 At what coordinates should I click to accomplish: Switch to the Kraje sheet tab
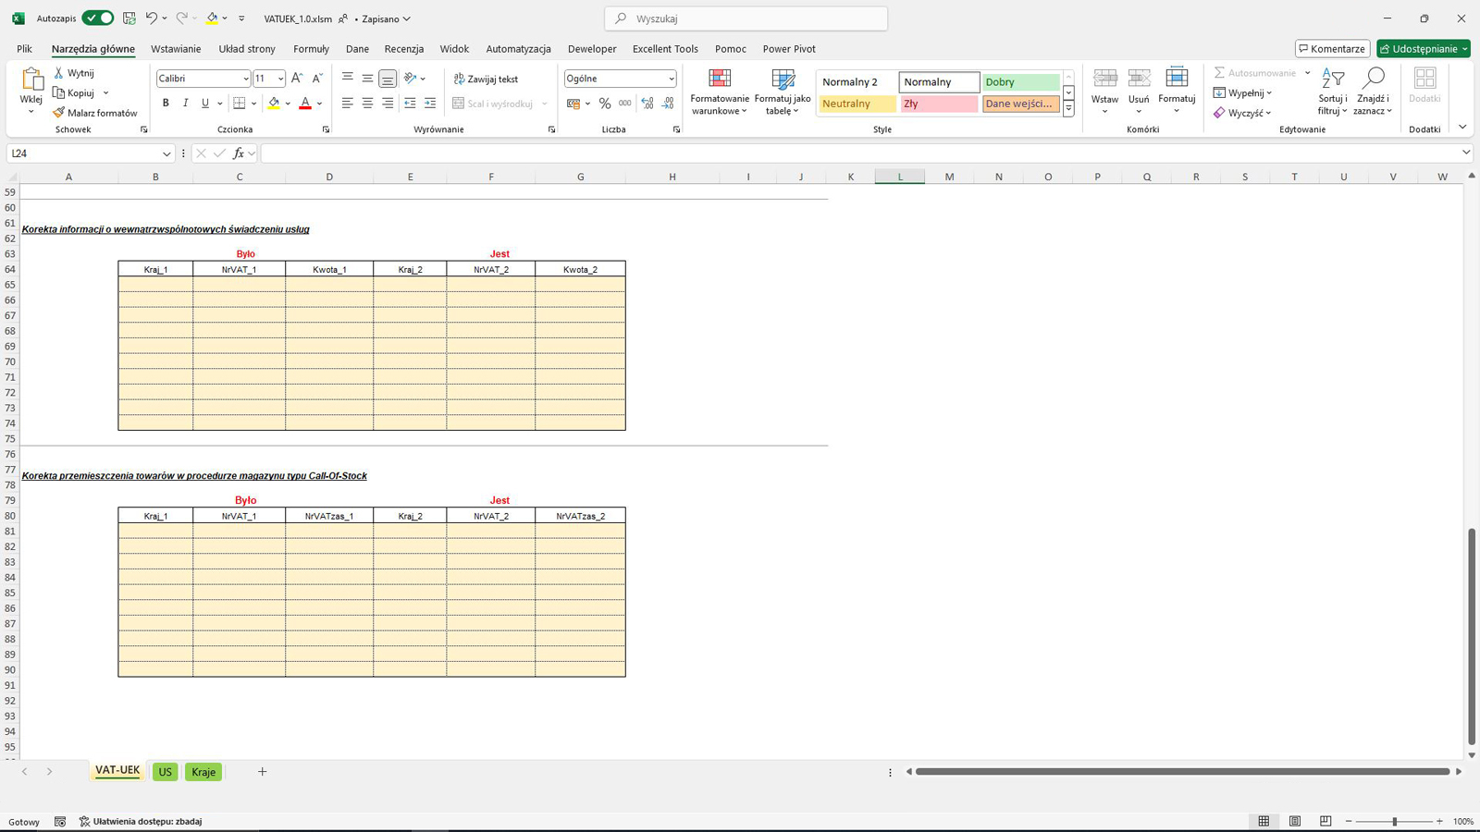pyautogui.click(x=203, y=772)
